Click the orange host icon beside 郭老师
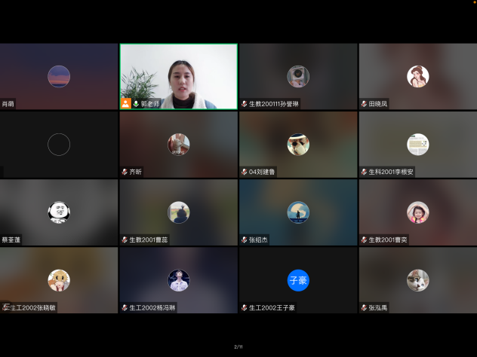This screenshot has height=357, width=477. (x=126, y=103)
